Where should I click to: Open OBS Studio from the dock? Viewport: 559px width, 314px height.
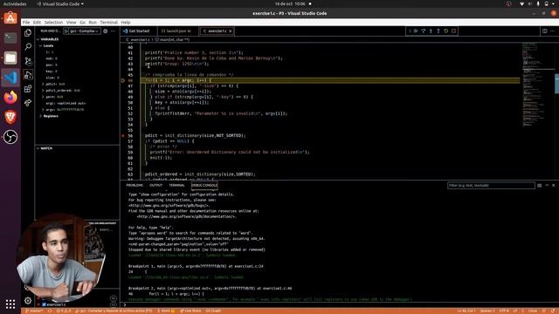click(10, 137)
